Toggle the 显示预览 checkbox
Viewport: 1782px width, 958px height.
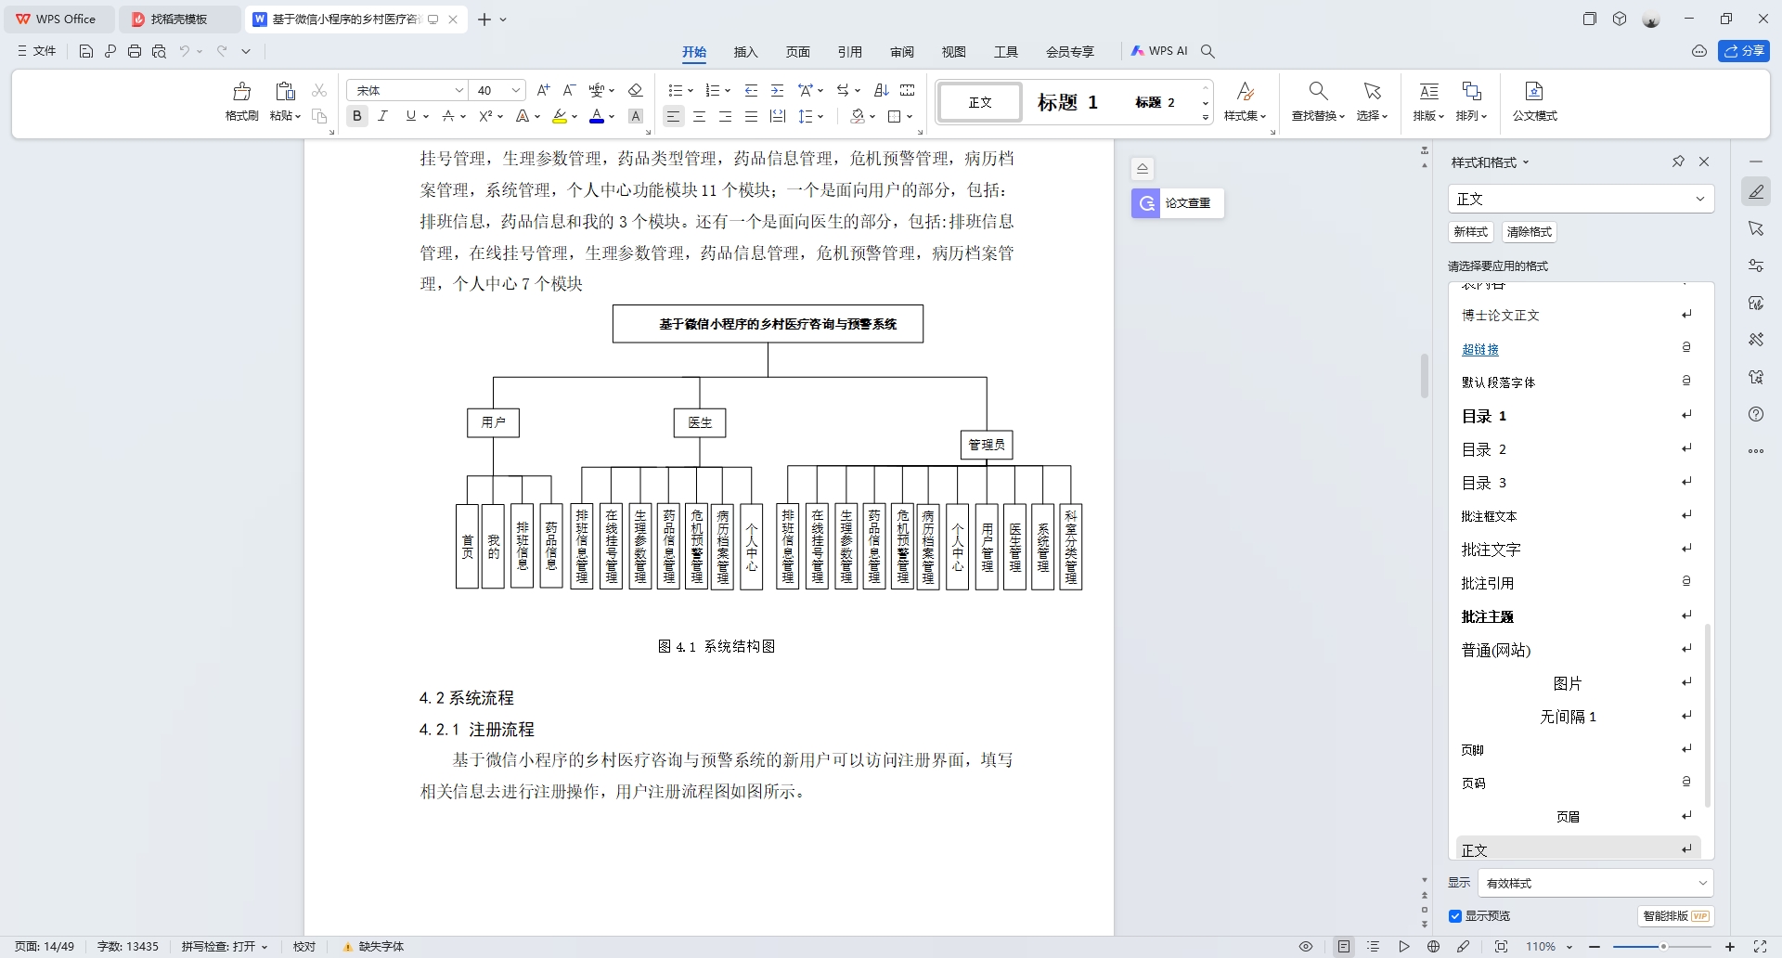[x=1455, y=916]
